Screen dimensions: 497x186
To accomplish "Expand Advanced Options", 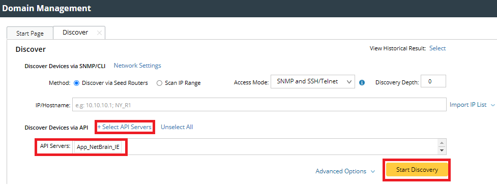I will click(345, 171).
